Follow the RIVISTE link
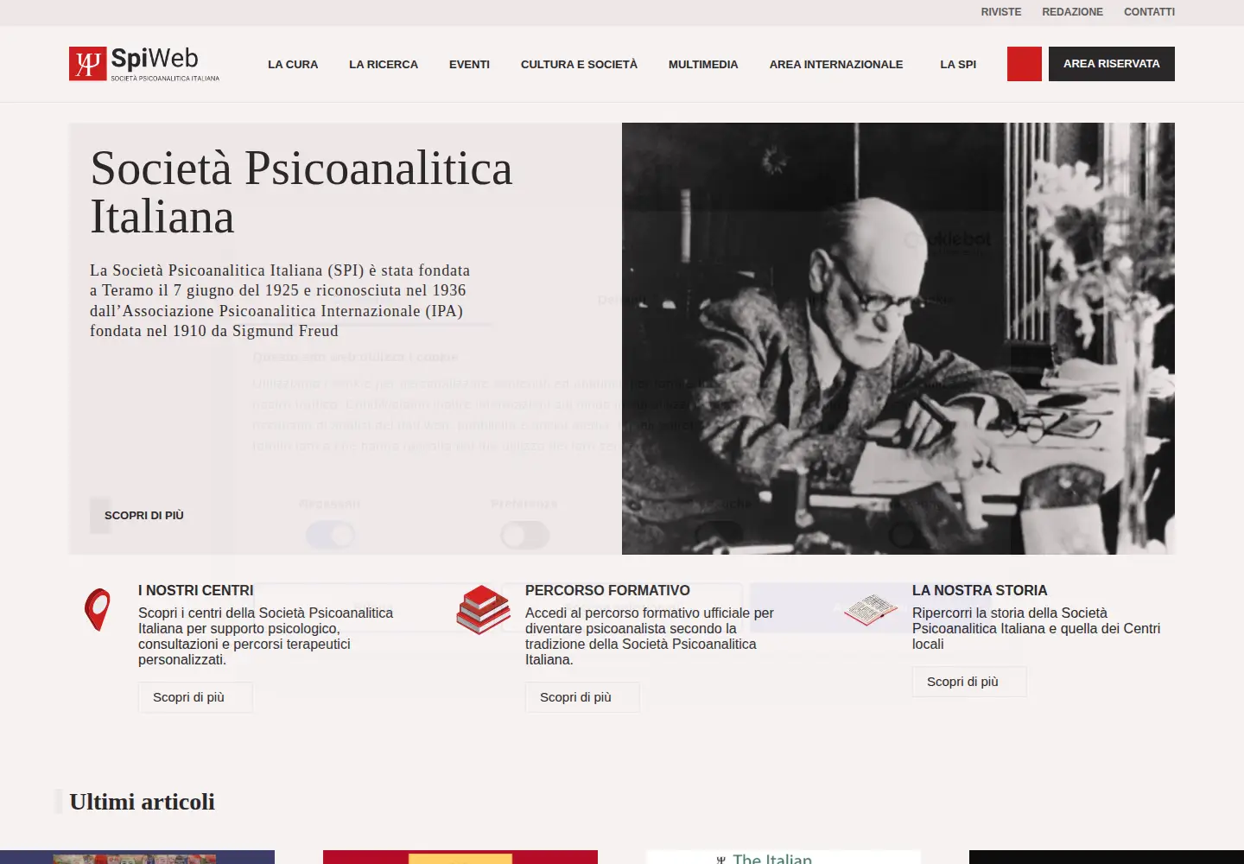Viewport: 1244px width, 864px height. (x=1001, y=12)
